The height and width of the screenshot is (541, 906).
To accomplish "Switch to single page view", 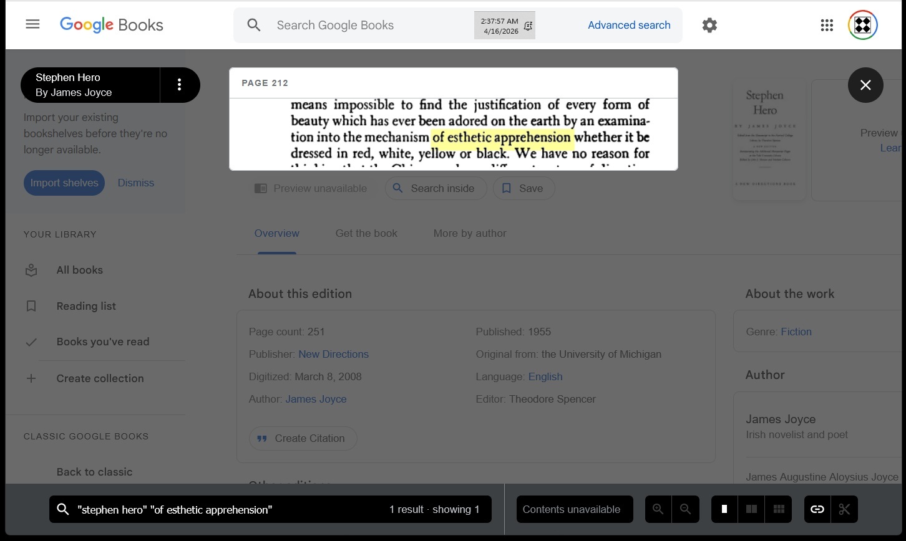I will coord(724,509).
